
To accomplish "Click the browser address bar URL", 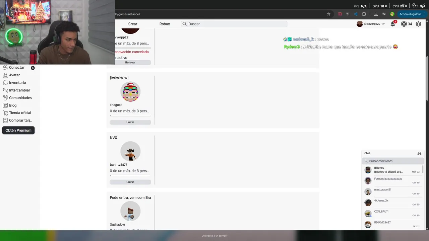I will pos(127,14).
